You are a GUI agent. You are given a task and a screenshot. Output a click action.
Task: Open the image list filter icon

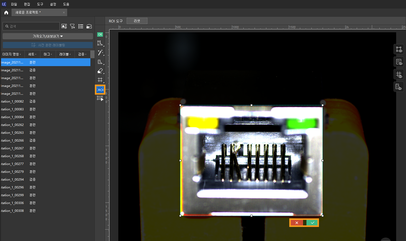coord(72,26)
